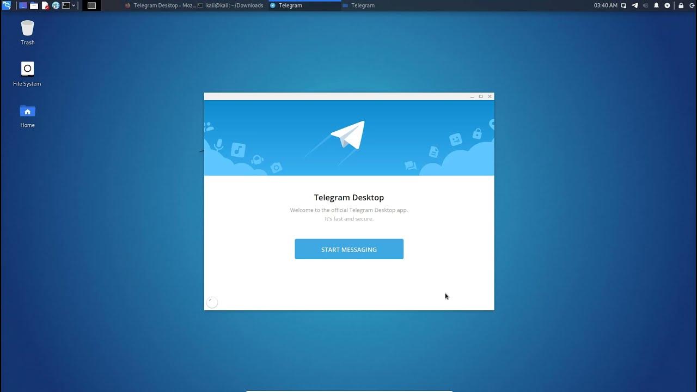Open the Telegram tray icon
The image size is (697, 392).
635,5
